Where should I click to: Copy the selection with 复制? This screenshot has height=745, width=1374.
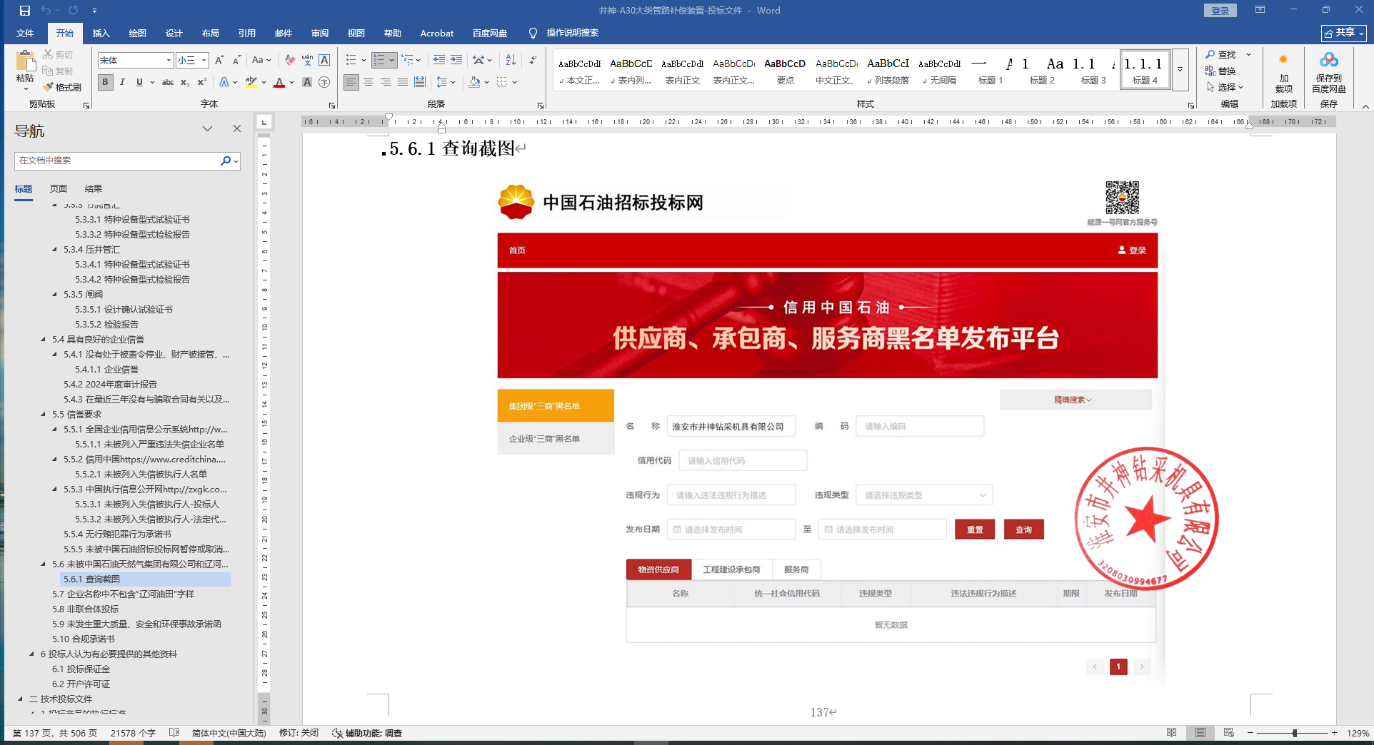click(x=58, y=71)
